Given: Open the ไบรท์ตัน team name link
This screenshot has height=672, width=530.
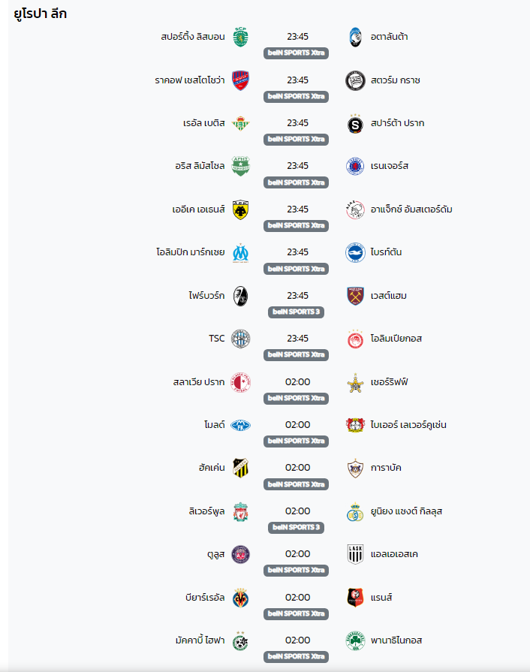Looking at the screenshot, I should (x=386, y=252).
